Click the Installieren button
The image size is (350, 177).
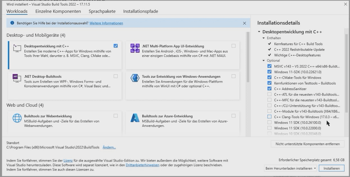click(x=332, y=168)
